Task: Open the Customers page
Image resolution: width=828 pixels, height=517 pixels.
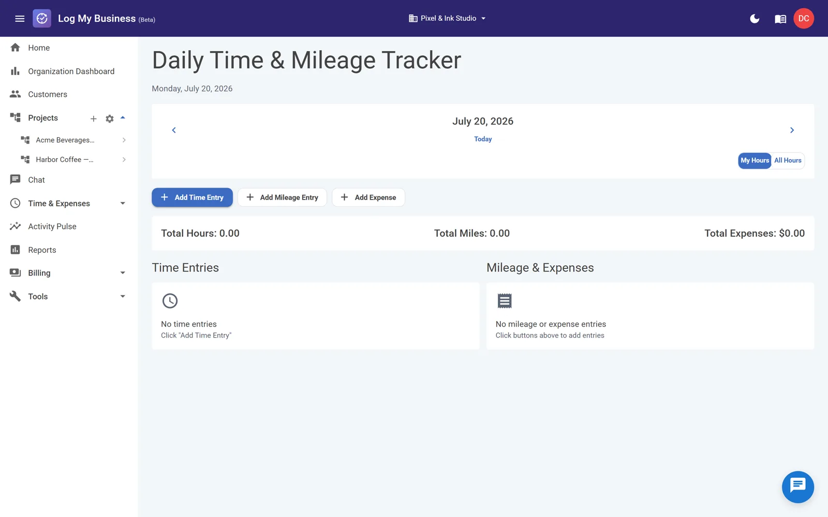Action: click(x=48, y=94)
